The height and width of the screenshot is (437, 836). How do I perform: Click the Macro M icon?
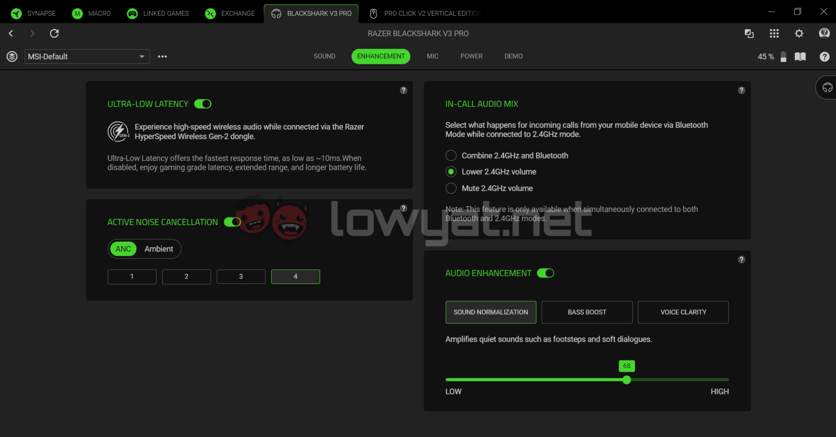(x=77, y=13)
